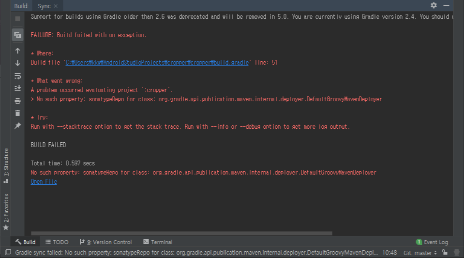Click the horizontal scrollbar of build output
This screenshot has width=464, height=258.
(x=181, y=233)
